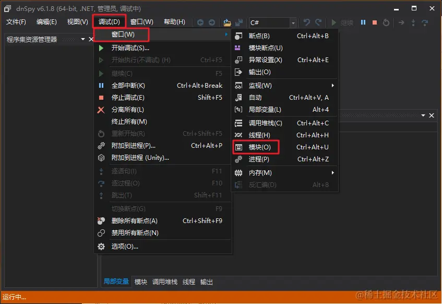The width and height of the screenshot is (442, 304).
Task: Click the step over toolbar icon
Action: click(x=425, y=22)
